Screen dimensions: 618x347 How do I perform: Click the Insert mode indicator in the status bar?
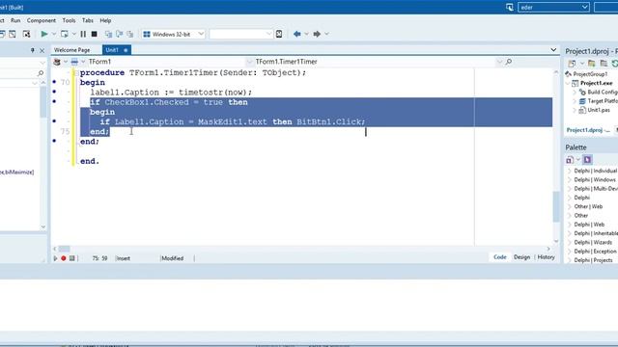(123, 258)
